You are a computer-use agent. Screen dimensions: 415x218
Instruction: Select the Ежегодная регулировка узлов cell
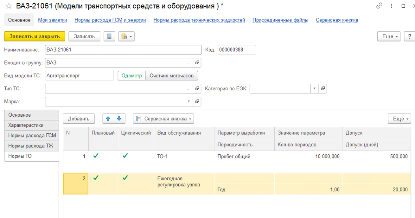click(184, 184)
